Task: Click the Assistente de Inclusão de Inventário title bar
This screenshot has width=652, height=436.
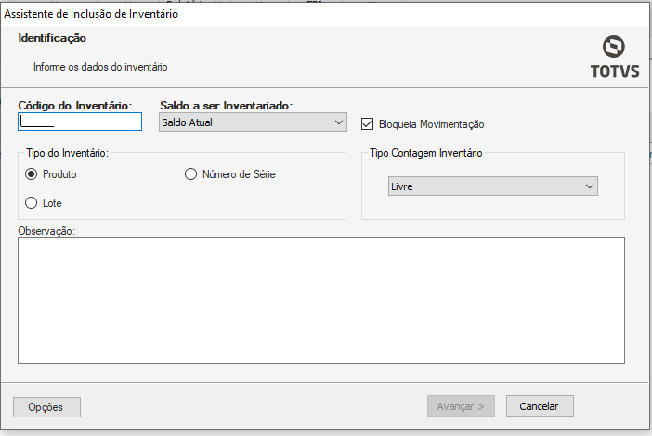Action: click(x=92, y=14)
